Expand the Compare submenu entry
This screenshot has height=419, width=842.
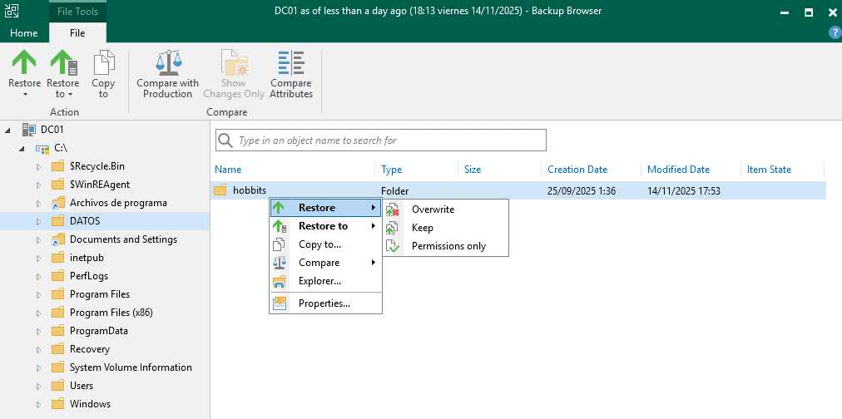(x=319, y=263)
